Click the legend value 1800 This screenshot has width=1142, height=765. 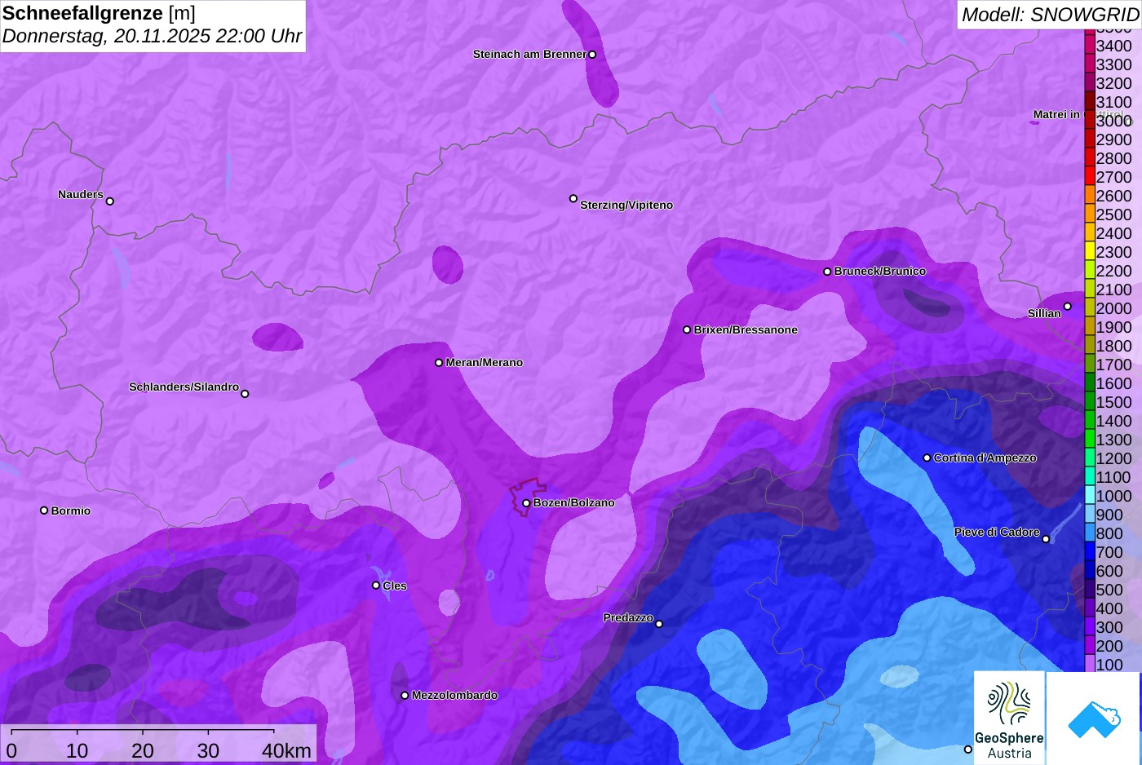(x=1114, y=346)
